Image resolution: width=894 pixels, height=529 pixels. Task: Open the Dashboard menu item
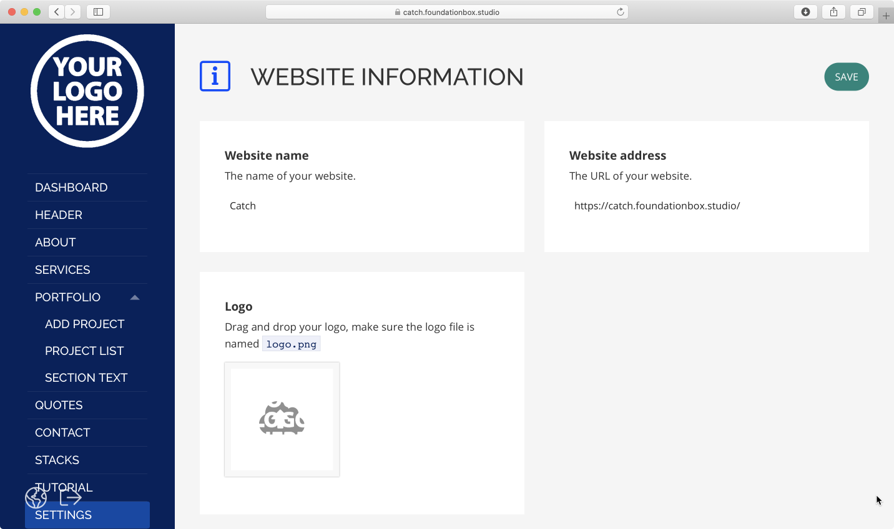click(71, 187)
